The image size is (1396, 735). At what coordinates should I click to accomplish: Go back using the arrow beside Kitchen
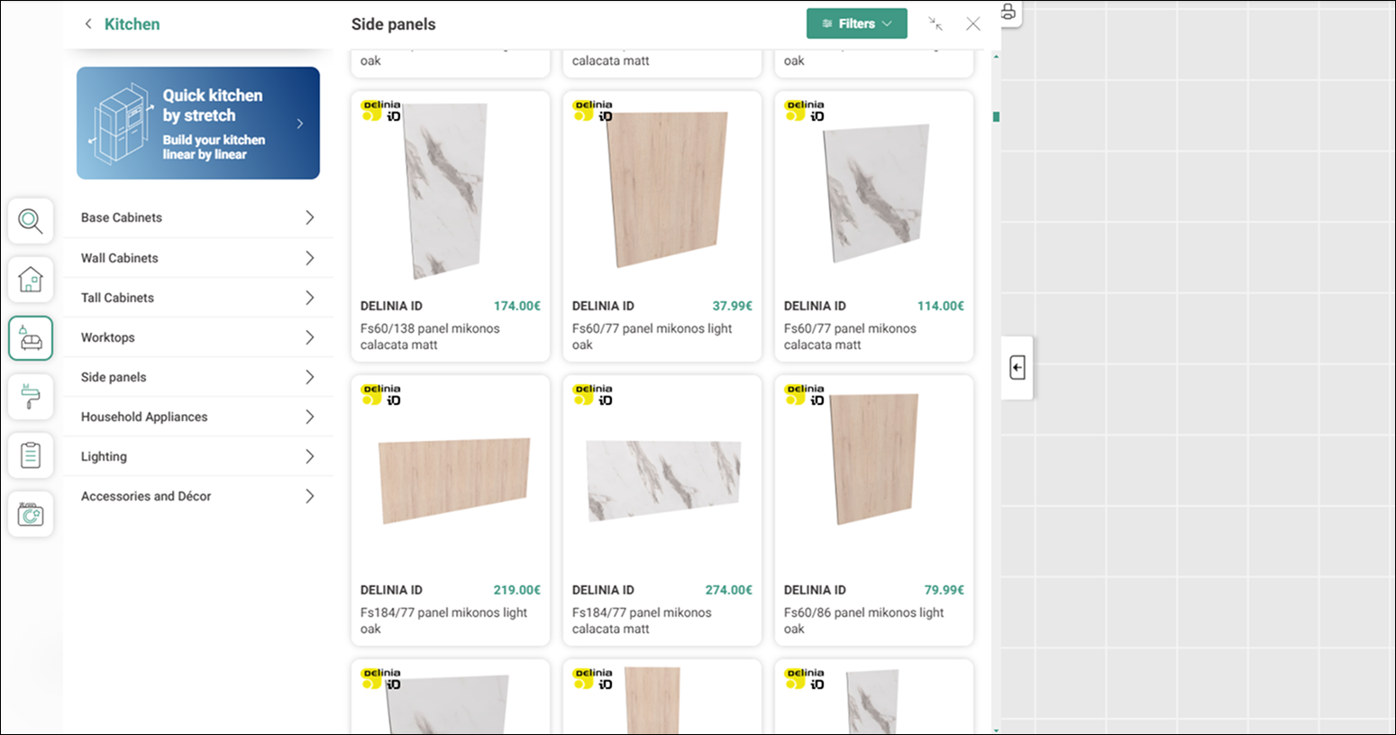88,24
